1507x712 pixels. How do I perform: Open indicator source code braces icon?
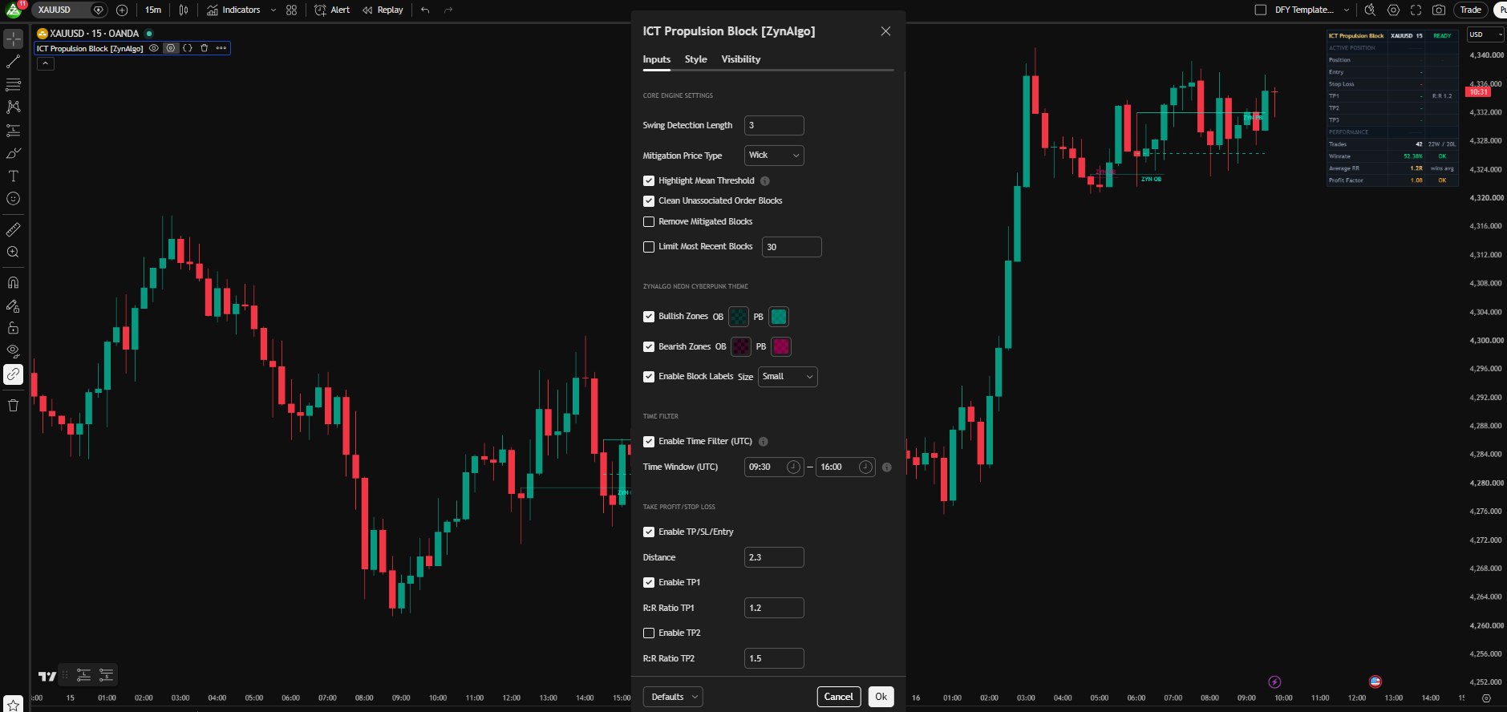click(x=187, y=48)
